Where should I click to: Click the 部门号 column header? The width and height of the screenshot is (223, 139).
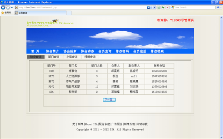tap(52, 65)
